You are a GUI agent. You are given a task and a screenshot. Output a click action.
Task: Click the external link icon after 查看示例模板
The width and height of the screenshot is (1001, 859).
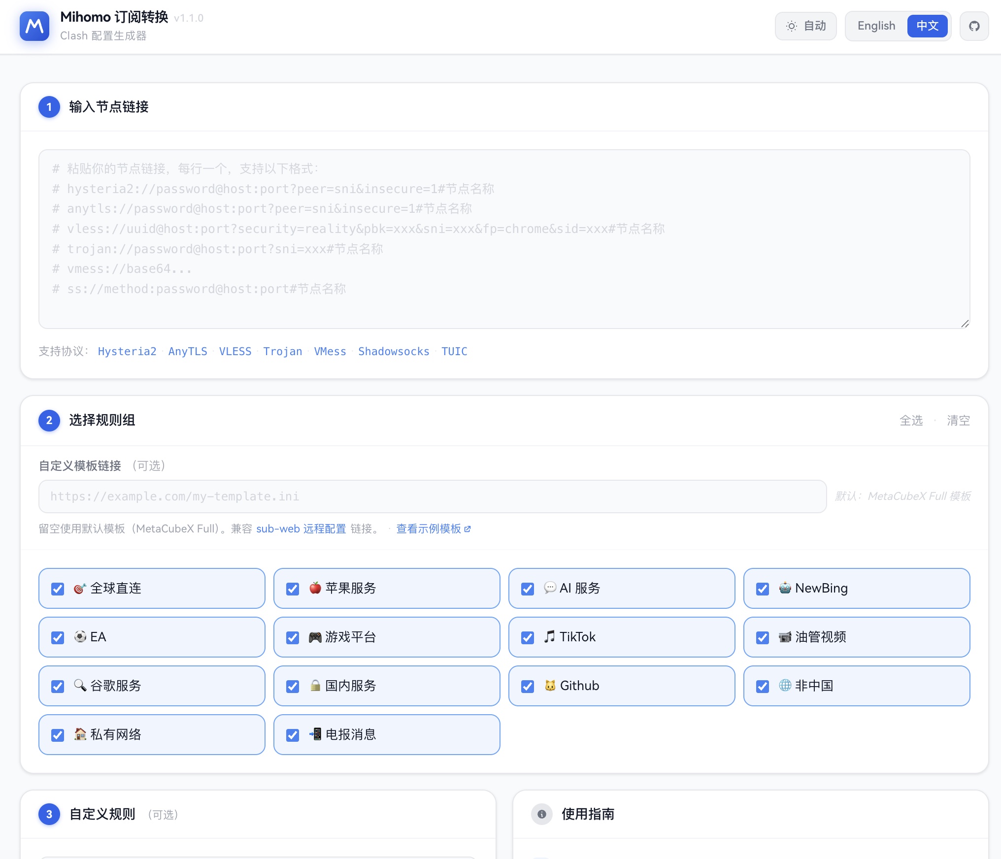point(467,529)
